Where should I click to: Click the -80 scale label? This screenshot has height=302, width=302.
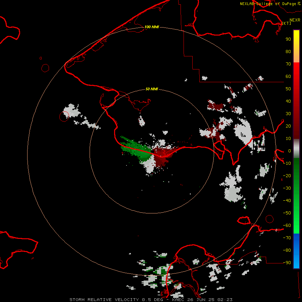(287, 250)
